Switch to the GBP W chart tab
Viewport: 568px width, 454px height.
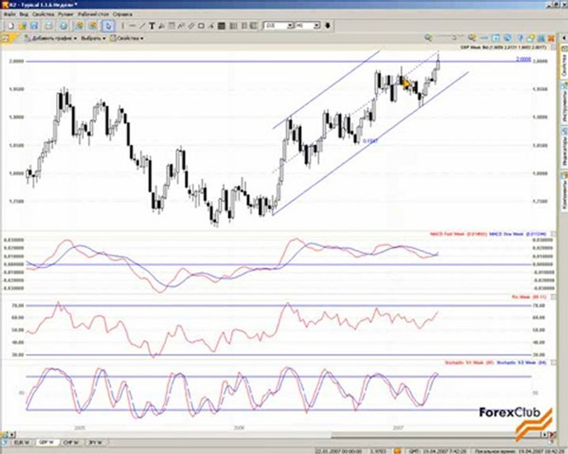click(x=46, y=443)
